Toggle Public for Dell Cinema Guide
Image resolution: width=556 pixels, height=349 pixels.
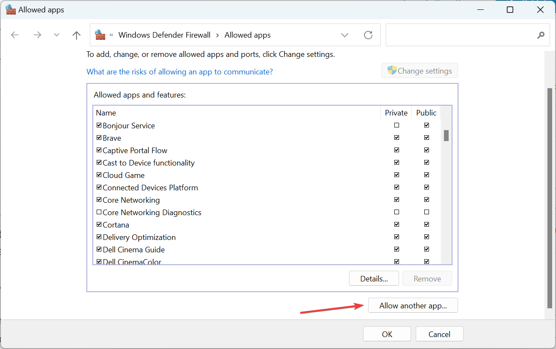pyautogui.click(x=426, y=249)
